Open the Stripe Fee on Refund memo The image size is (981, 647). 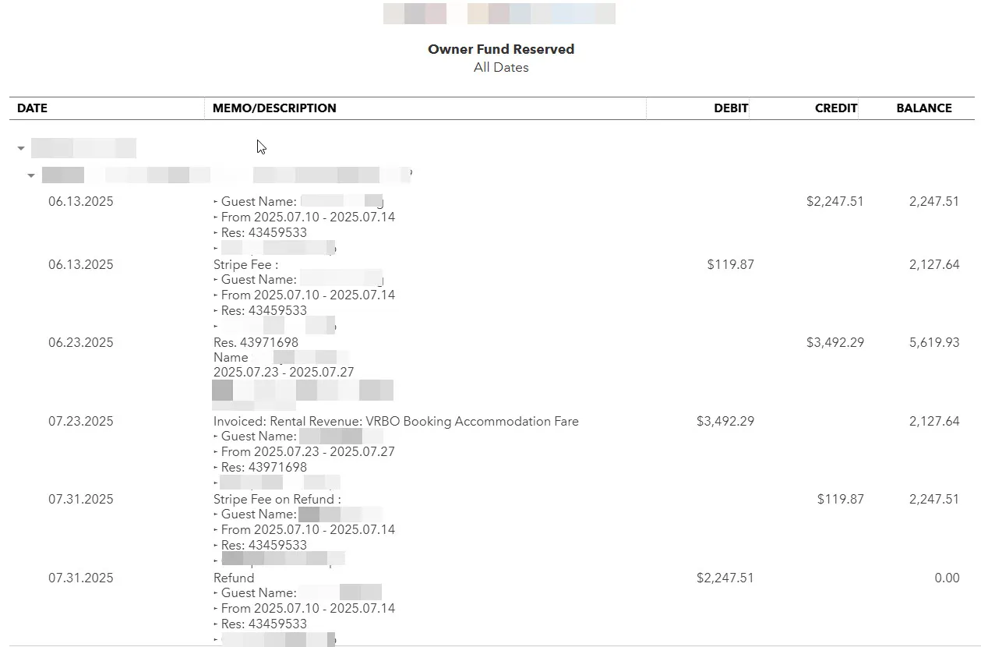[277, 499]
